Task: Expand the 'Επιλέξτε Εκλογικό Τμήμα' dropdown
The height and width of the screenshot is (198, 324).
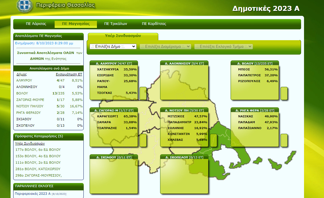Action: tap(223, 47)
